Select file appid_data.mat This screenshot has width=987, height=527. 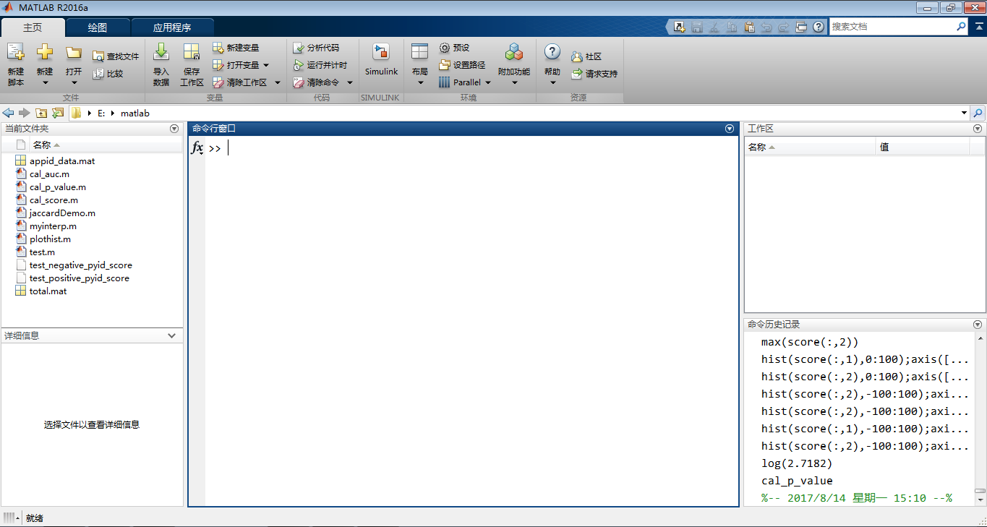(62, 161)
